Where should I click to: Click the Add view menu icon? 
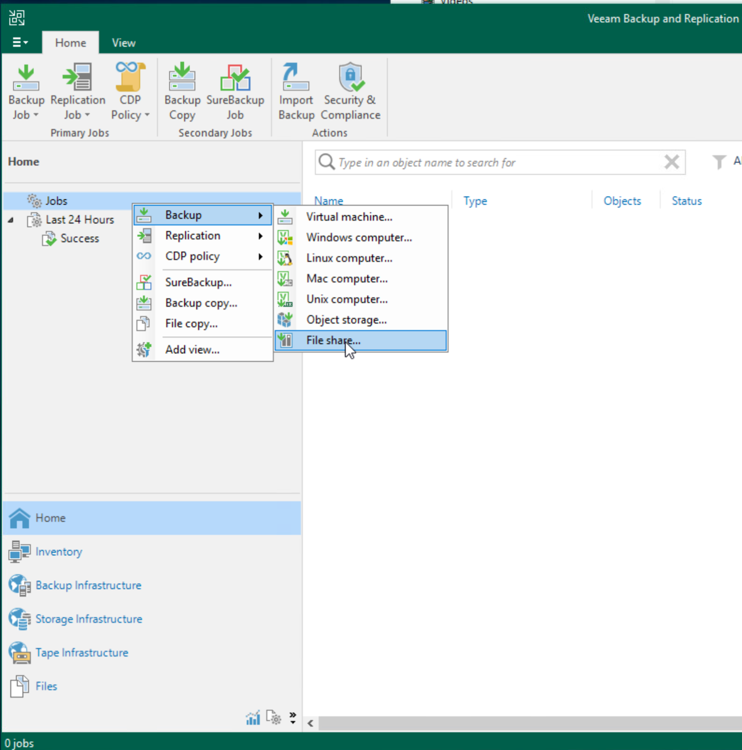(x=144, y=349)
